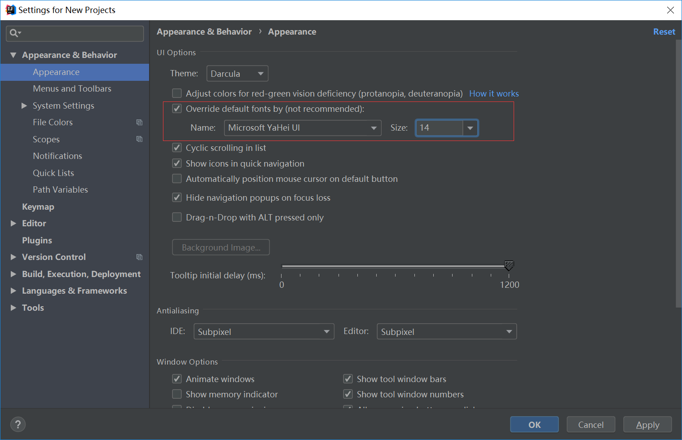Screen dimensions: 682x440
Task: Click the IntelliJ logo in title bar
Action: point(10,10)
